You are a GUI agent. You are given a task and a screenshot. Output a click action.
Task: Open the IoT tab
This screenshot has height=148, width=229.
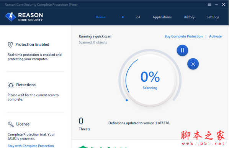pos(138,17)
